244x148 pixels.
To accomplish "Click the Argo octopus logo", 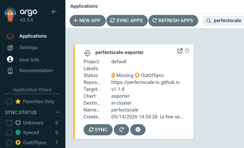I will tap(10, 15).
